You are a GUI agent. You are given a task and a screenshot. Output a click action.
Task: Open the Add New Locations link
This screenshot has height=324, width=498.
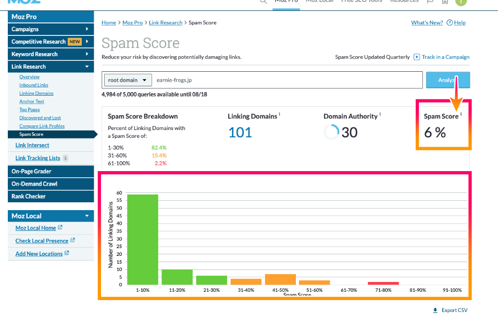[x=39, y=254]
